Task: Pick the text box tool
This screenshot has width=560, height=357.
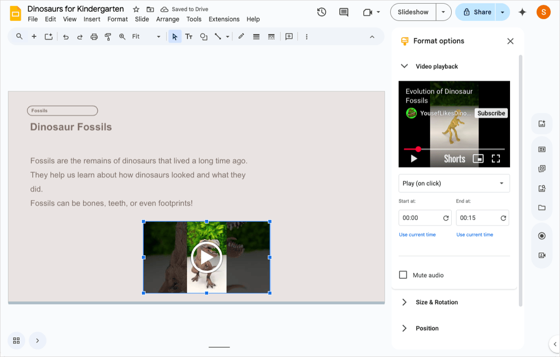Action: coord(189,36)
